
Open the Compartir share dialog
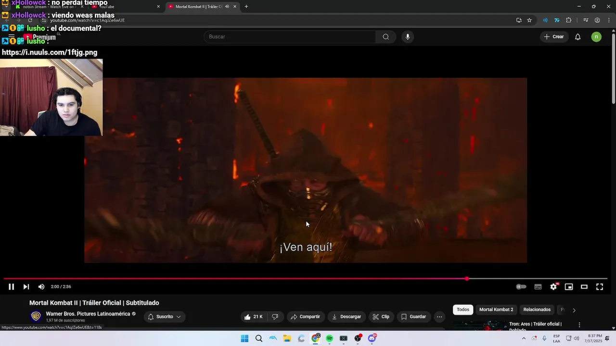pos(306,317)
